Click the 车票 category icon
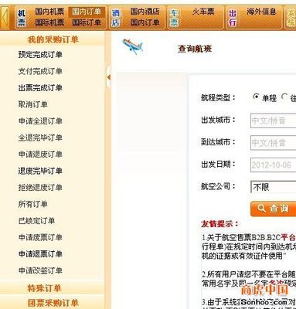296x309 pixels. [174, 17]
